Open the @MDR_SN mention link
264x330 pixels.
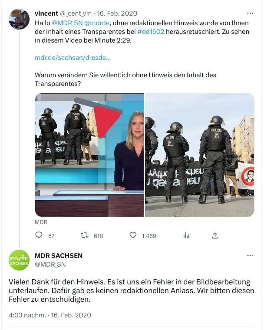(x=67, y=23)
